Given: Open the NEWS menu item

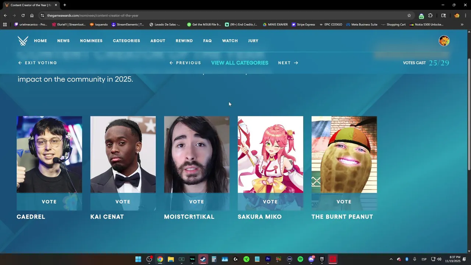Looking at the screenshot, I should pos(63,41).
